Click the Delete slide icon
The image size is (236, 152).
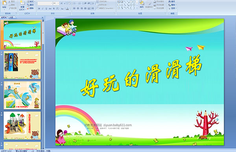pyautogui.click(x=30, y=8)
